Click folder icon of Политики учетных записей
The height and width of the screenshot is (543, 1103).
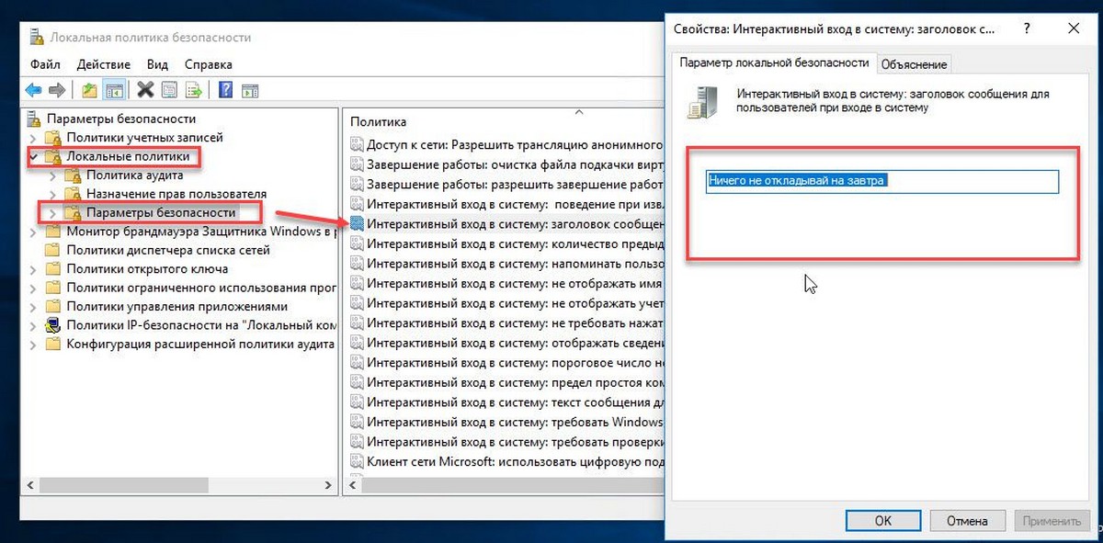[52, 138]
